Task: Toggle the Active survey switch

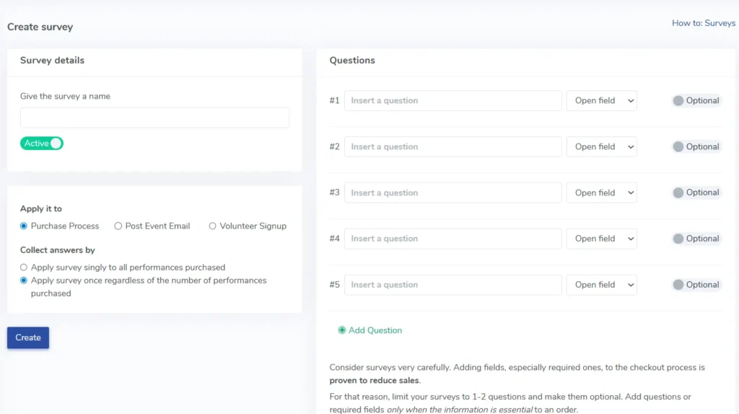Action: 42,144
